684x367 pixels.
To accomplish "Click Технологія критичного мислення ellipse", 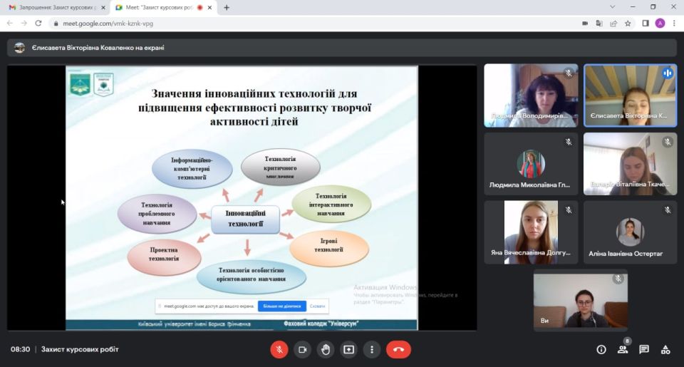I will [x=281, y=167].
